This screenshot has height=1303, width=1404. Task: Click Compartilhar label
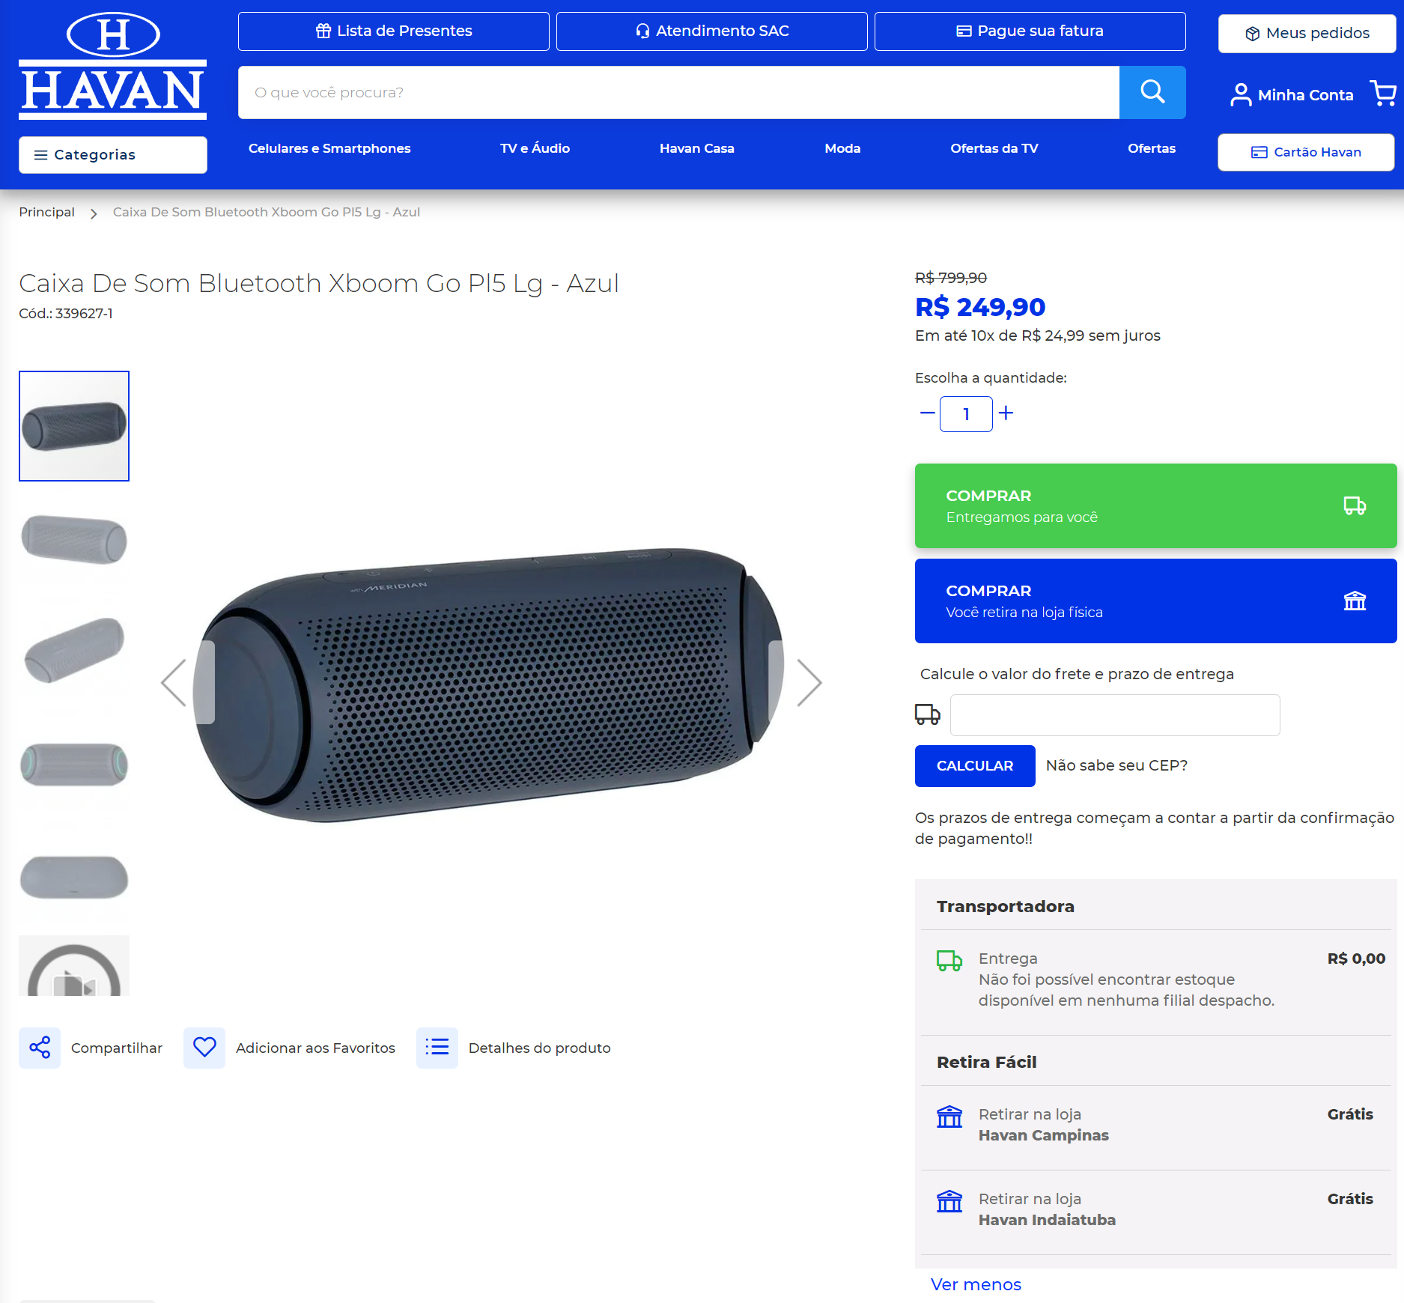[117, 1048]
